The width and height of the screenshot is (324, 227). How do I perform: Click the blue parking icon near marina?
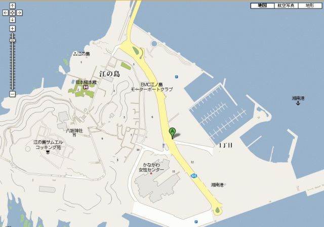point(176,77)
